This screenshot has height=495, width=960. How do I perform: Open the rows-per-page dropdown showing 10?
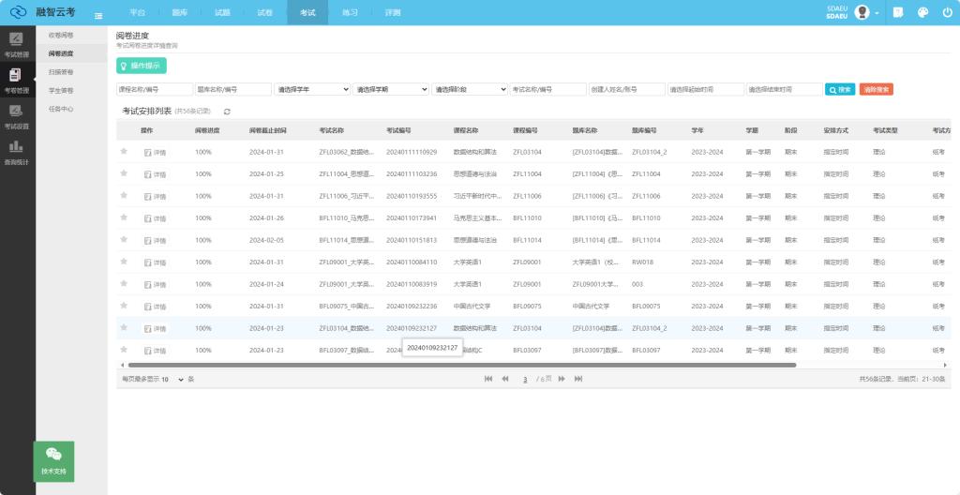click(172, 380)
